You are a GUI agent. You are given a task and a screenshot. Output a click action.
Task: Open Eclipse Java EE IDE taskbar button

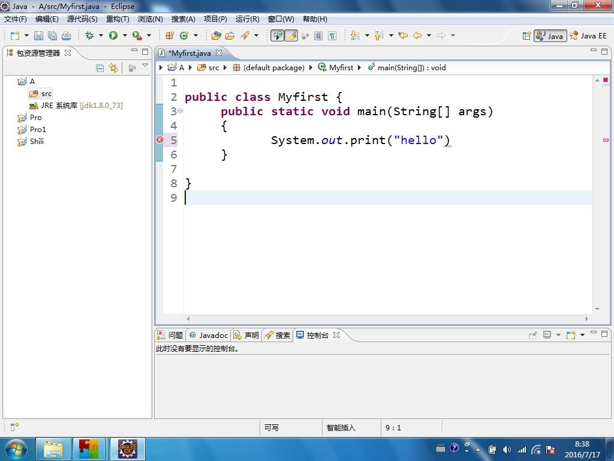[x=128, y=449]
